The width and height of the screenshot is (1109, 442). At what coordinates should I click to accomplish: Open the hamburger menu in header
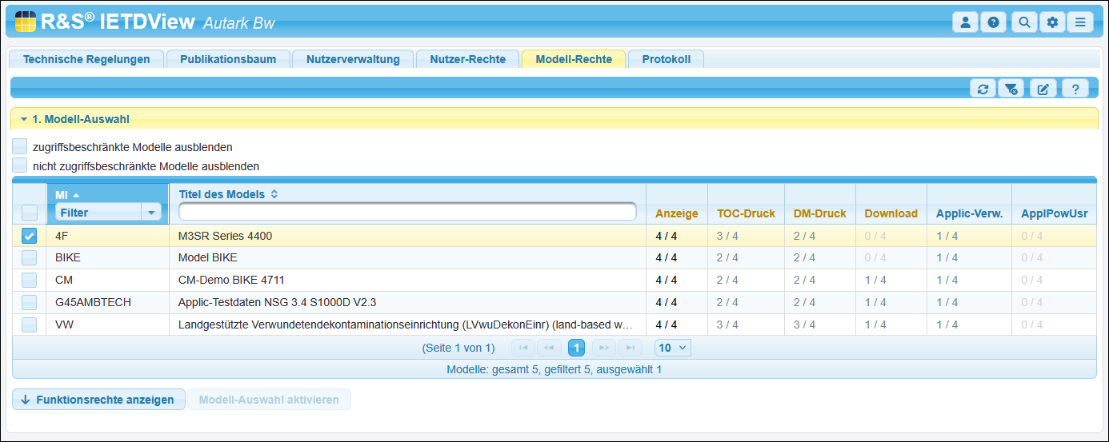[1079, 22]
